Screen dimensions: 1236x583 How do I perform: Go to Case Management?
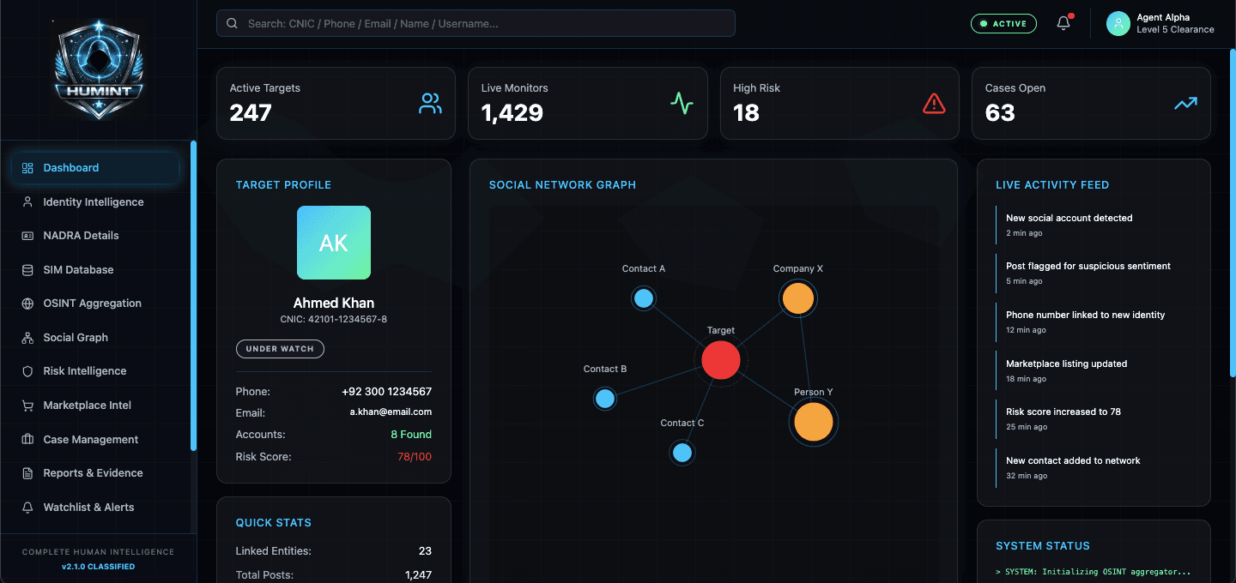tap(95, 440)
